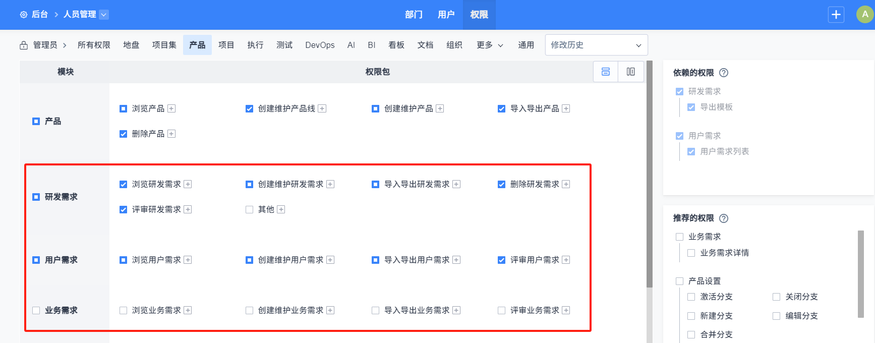This screenshot has height=343, width=875.
Task: Expand the 更多 menu
Action: pos(490,45)
